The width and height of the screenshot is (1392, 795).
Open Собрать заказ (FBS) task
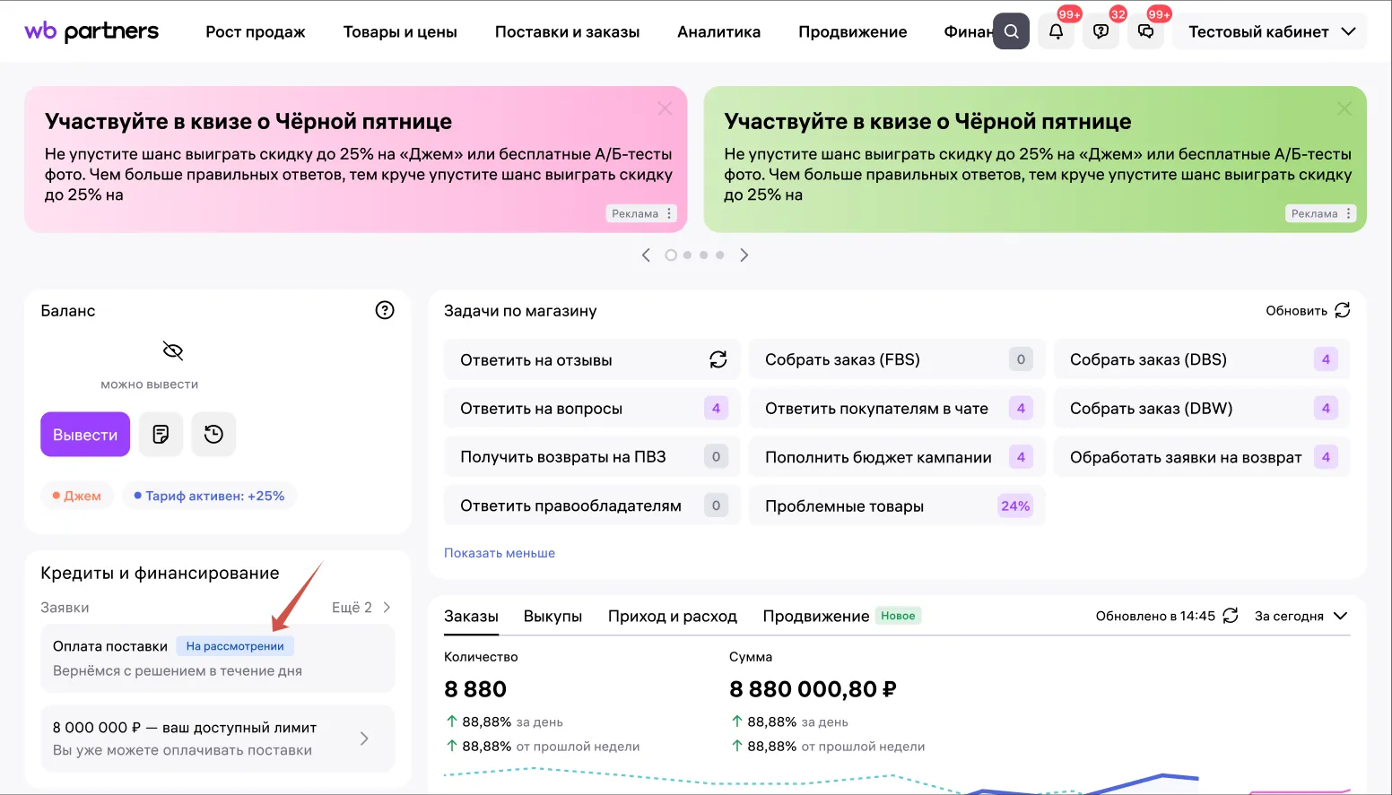click(x=897, y=359)
